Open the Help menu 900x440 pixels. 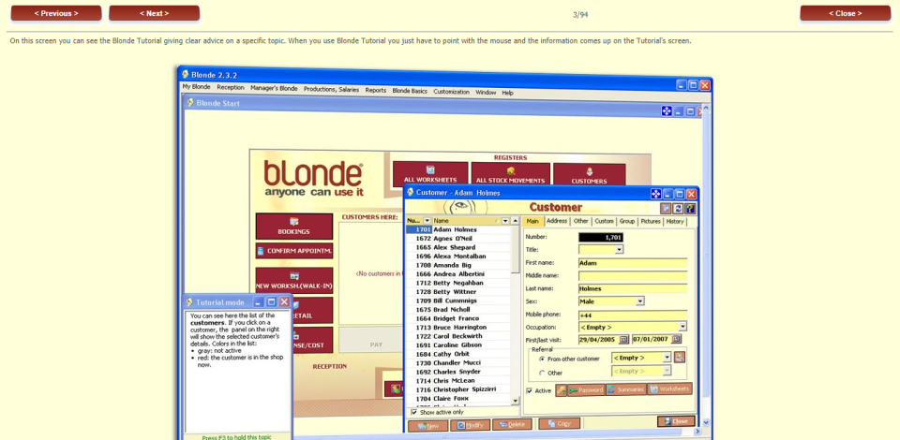point(507,93)
